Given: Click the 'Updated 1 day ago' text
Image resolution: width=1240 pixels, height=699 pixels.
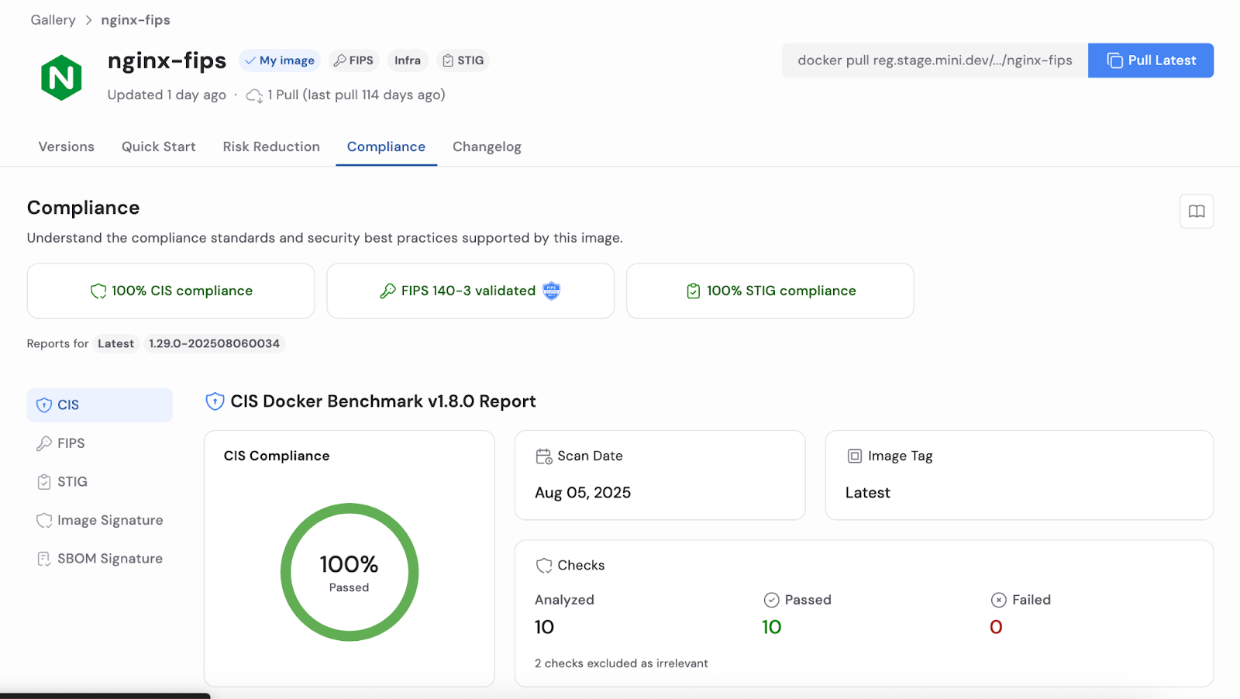Looking at the screenshot, I should tap(167, 95).
